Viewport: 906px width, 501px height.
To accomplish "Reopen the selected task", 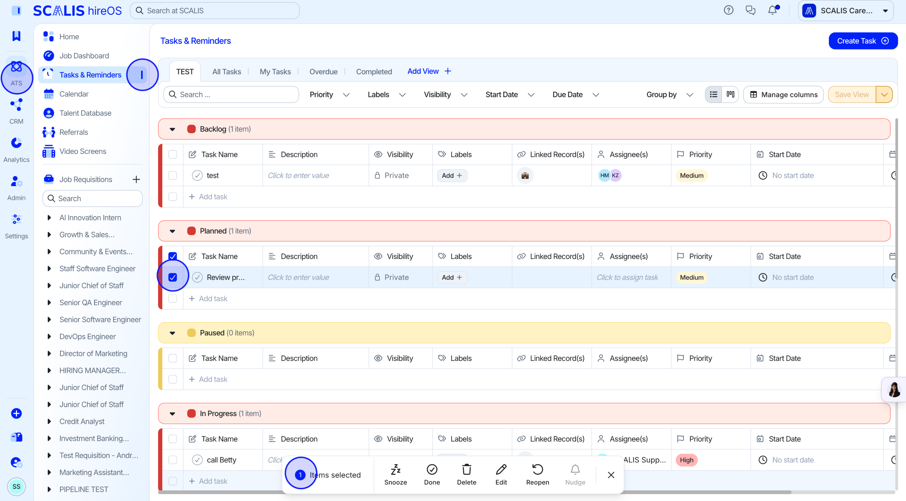I will [538, 474].
